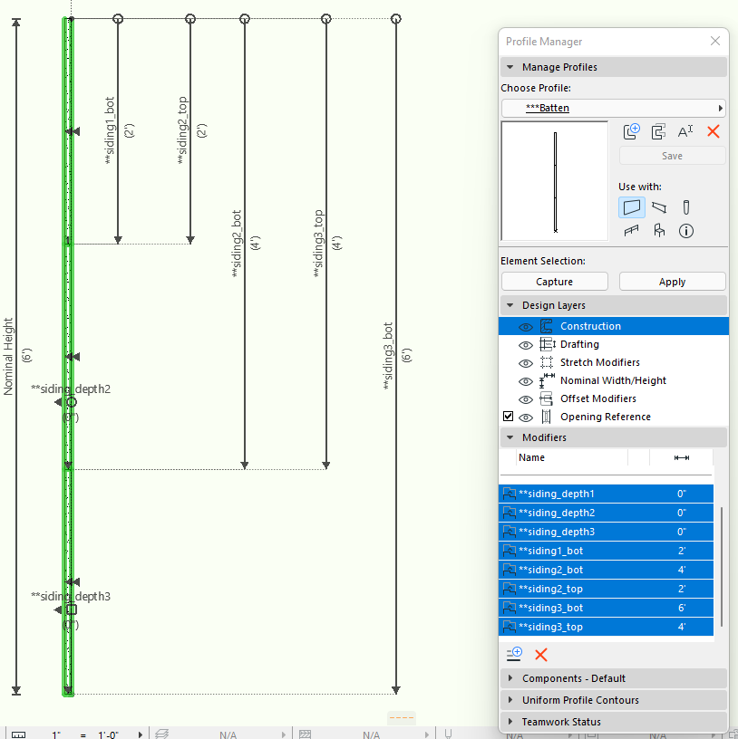738x739 pixels.
Task: Add a new modifier with the plus list icon
Action: (x=514, y=654)
